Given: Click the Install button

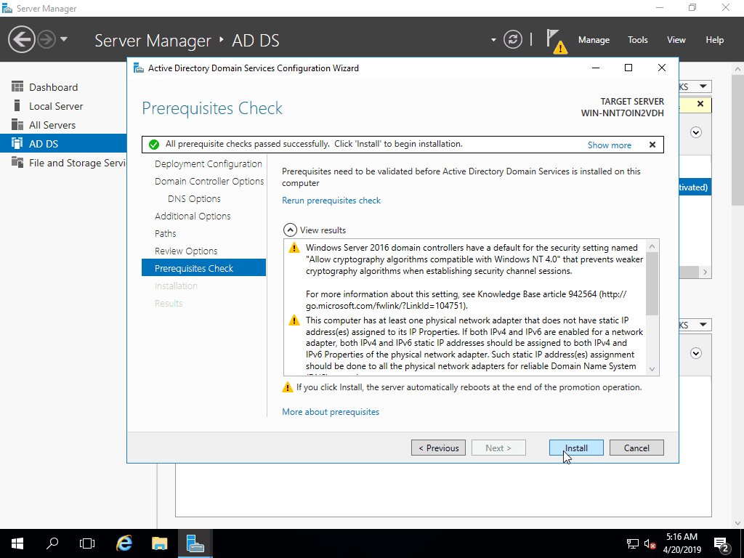Looking at the screenshot, I should [x=576, y=448].
